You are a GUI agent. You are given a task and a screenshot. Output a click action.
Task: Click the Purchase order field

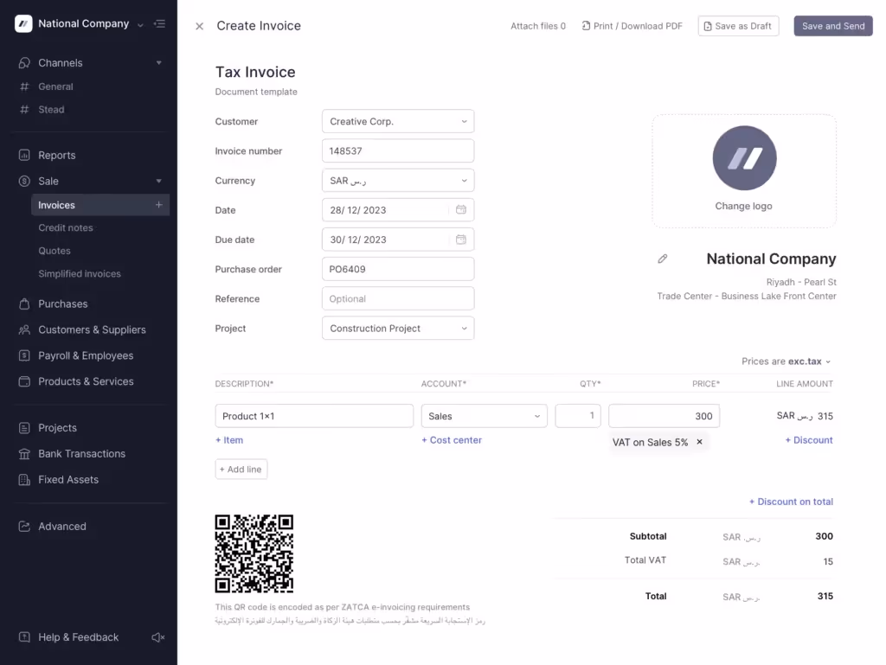(398, 269)
